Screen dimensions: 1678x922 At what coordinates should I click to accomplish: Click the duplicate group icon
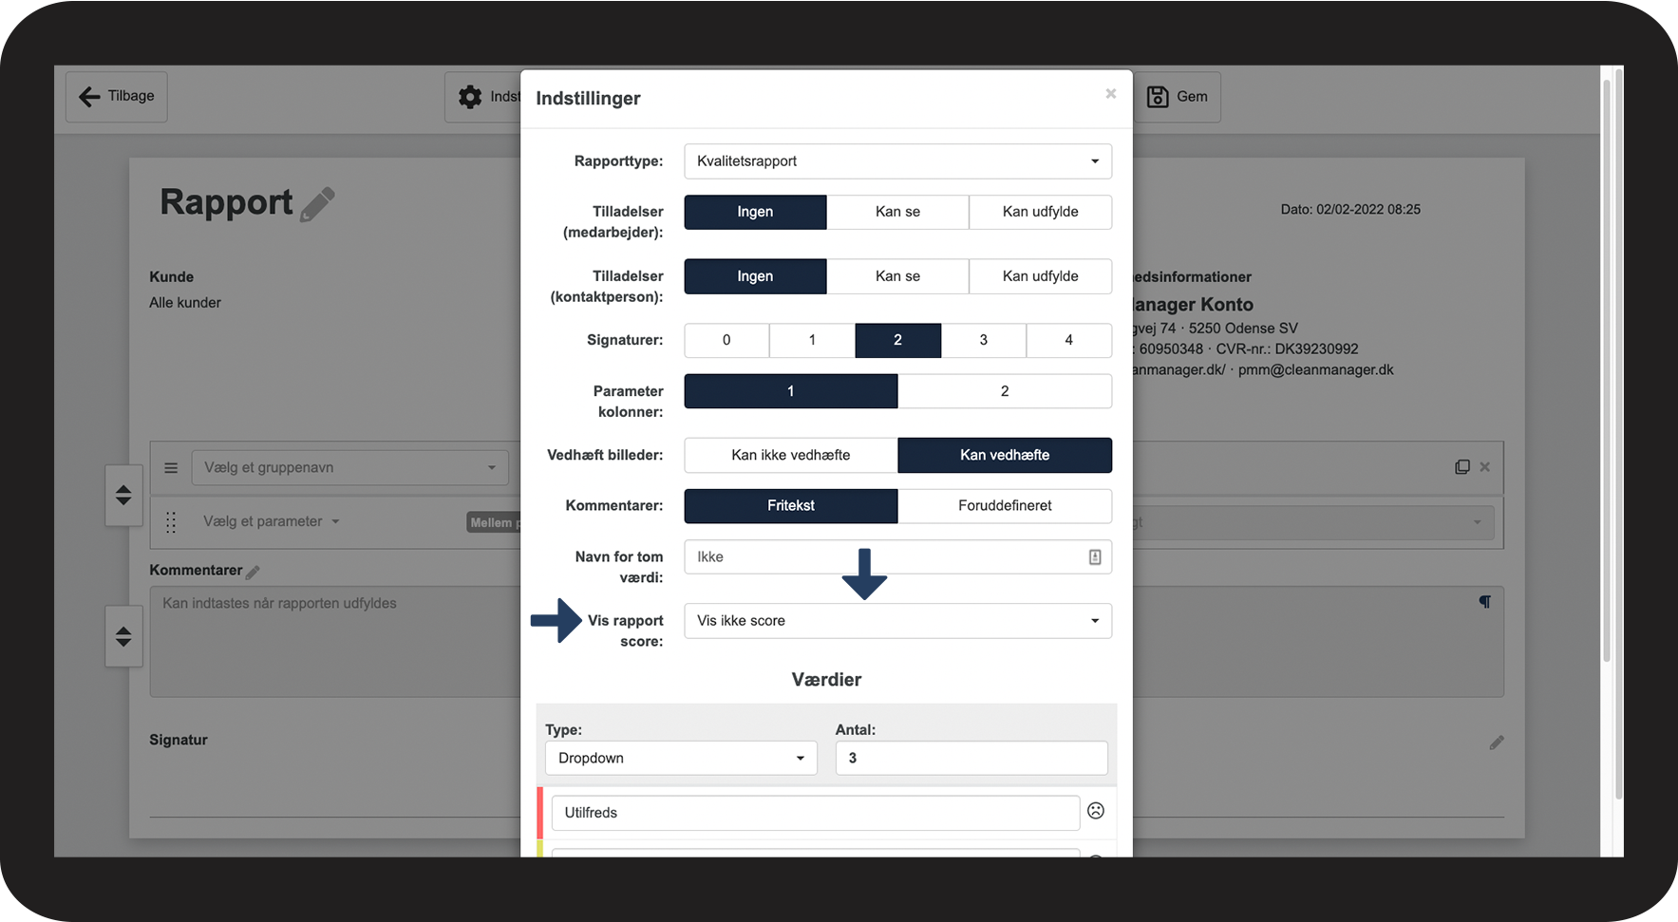coord(1461,467)
